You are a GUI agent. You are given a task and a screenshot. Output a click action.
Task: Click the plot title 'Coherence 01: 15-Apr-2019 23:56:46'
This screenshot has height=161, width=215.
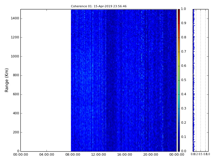99,6
